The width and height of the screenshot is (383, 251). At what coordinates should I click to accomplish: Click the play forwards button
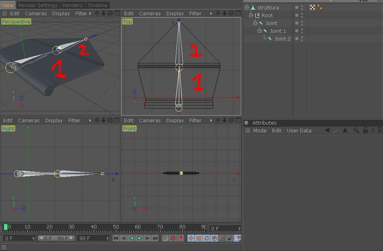pos(139,238)
